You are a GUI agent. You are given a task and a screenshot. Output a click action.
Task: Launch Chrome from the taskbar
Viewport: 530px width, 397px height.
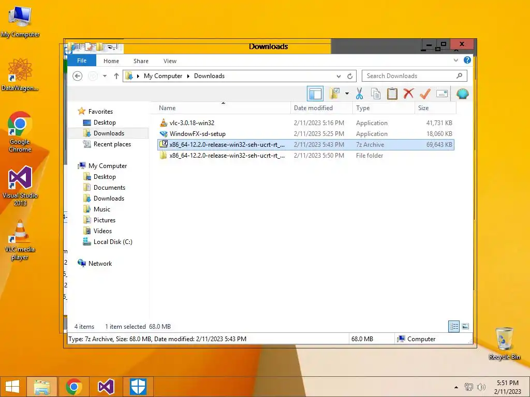[74, 387]
